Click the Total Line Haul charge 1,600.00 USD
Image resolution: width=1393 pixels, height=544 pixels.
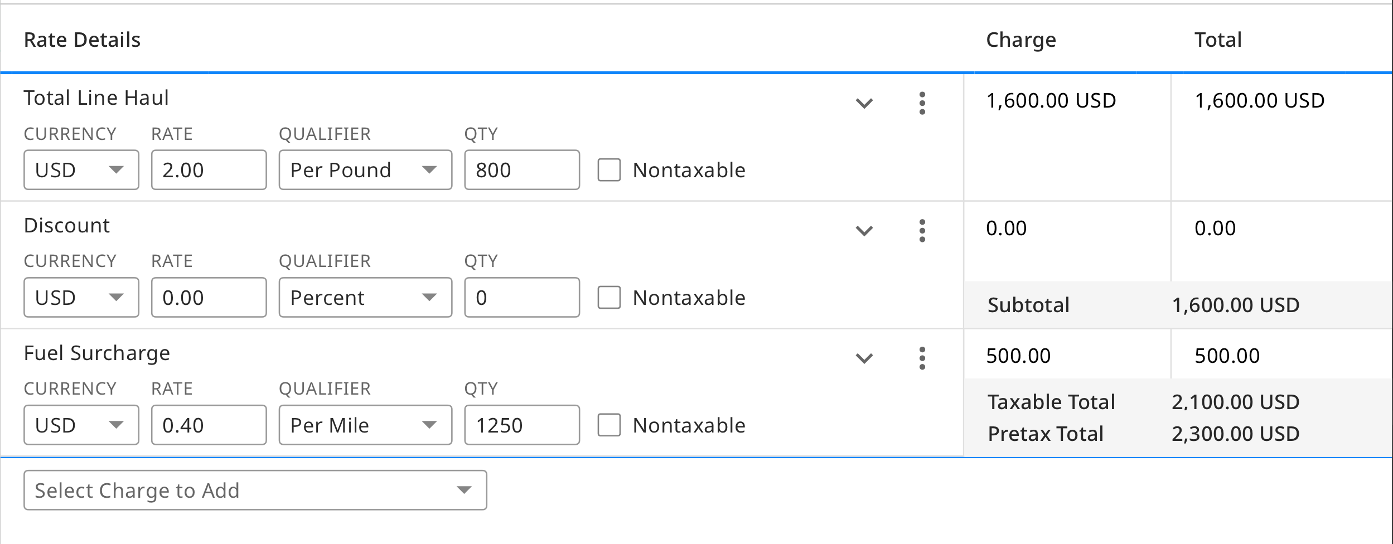tap(1051, 101)
